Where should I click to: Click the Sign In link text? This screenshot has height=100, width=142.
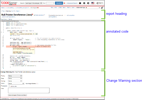[101, 3]
